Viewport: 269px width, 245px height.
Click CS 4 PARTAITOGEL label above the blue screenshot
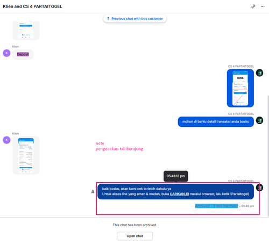[241, 66]
